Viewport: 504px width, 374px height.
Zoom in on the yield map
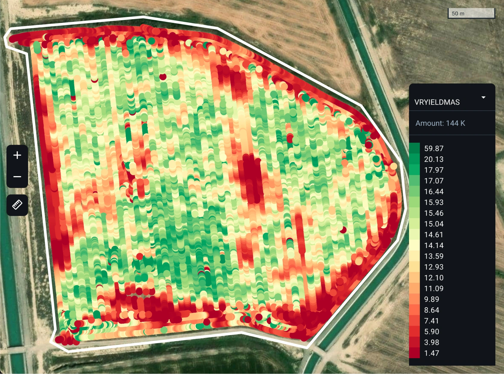pos(17,155)
